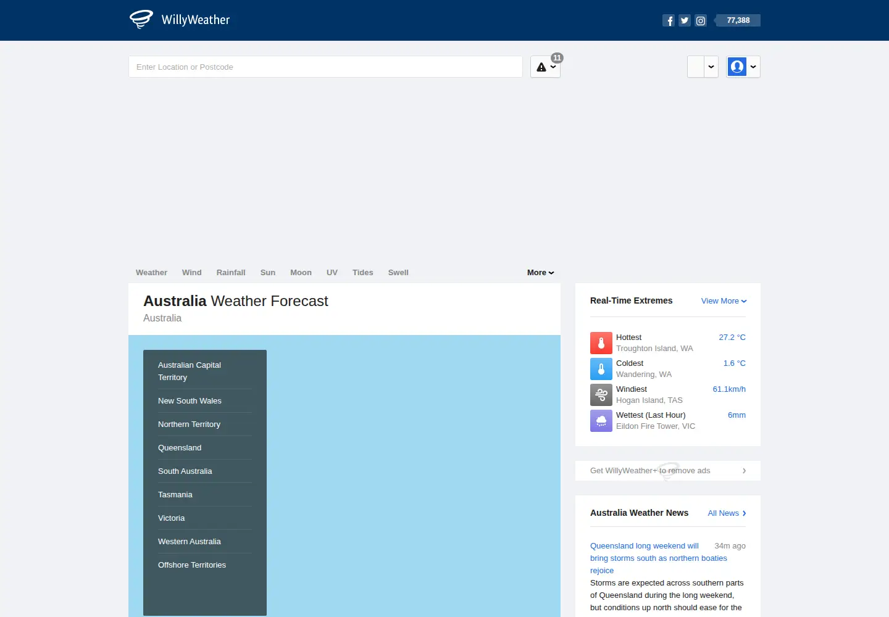
Task: Select Offshore Territories
Action: point(205,565)
